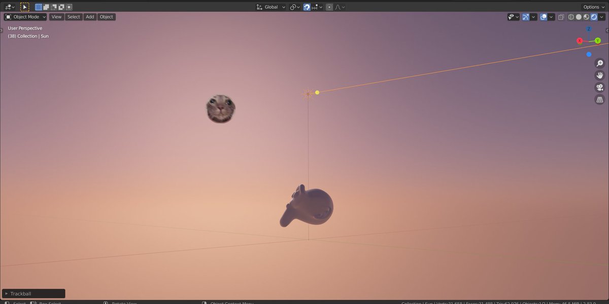The image size is (609, 304).
Task: Select the Tweak select tool icon
Action: [x=25, y=7]
